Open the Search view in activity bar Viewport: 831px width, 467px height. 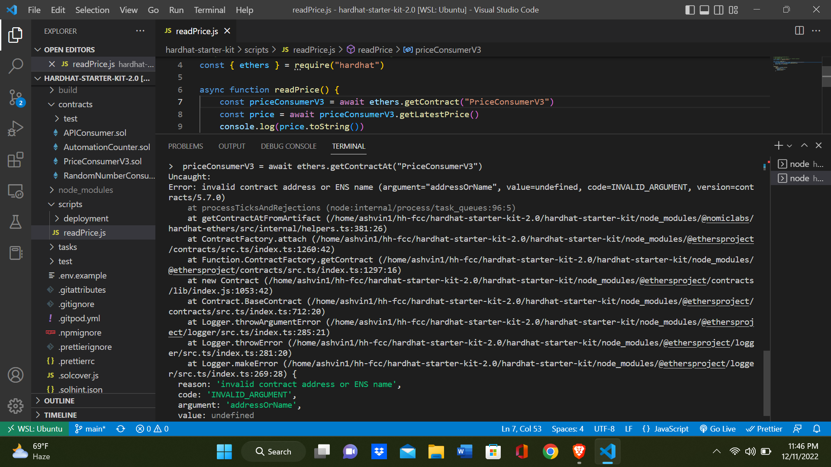point(16,66)
